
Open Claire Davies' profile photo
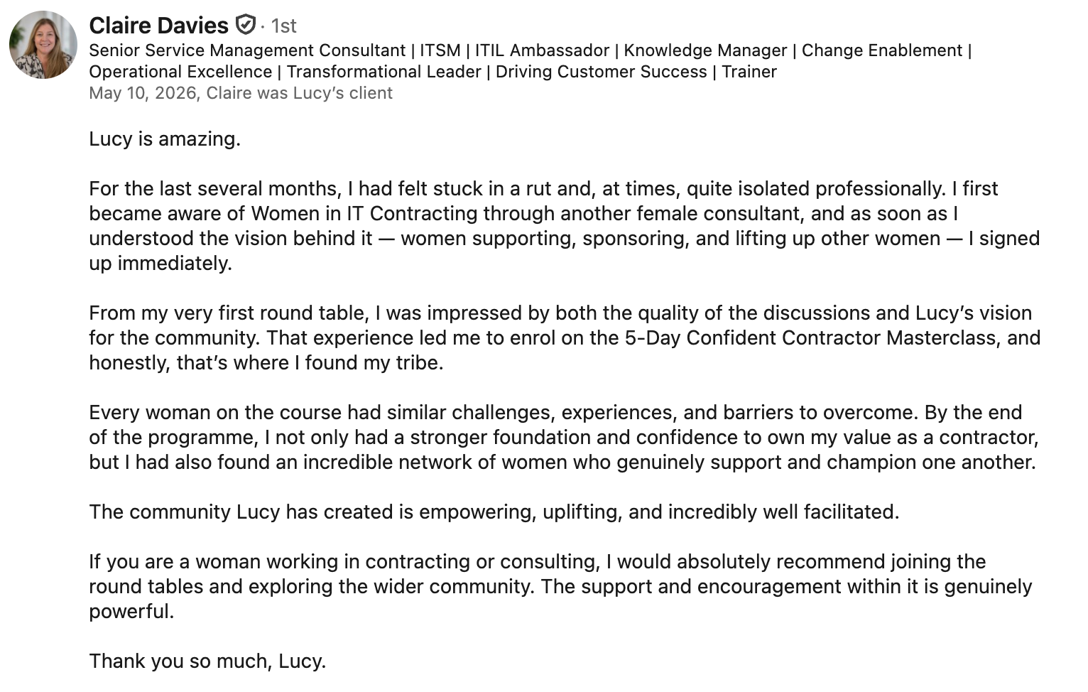point(43,45)
